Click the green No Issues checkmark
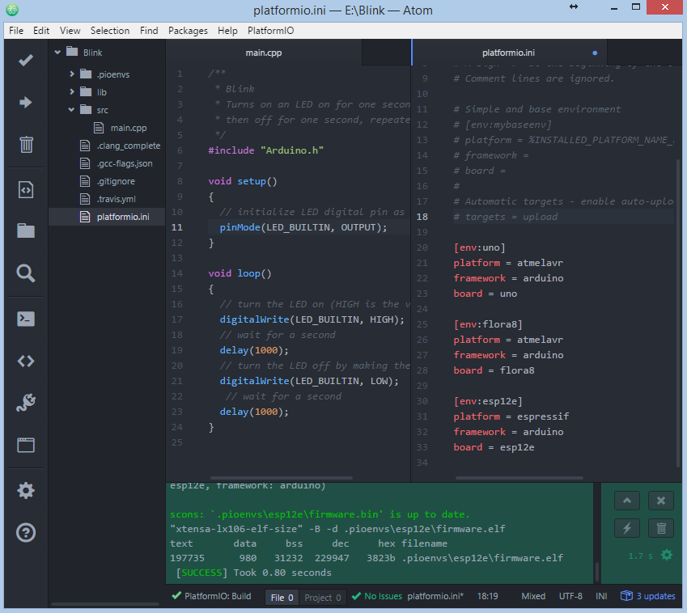Viewport: 687px width, 613px height. click(x=356, y=596)
